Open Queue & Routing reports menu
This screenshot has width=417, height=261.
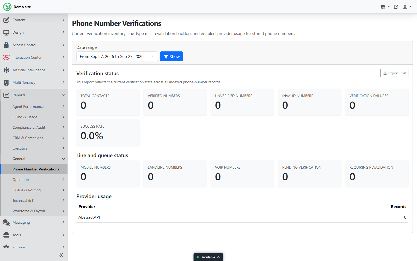(34, 190)
